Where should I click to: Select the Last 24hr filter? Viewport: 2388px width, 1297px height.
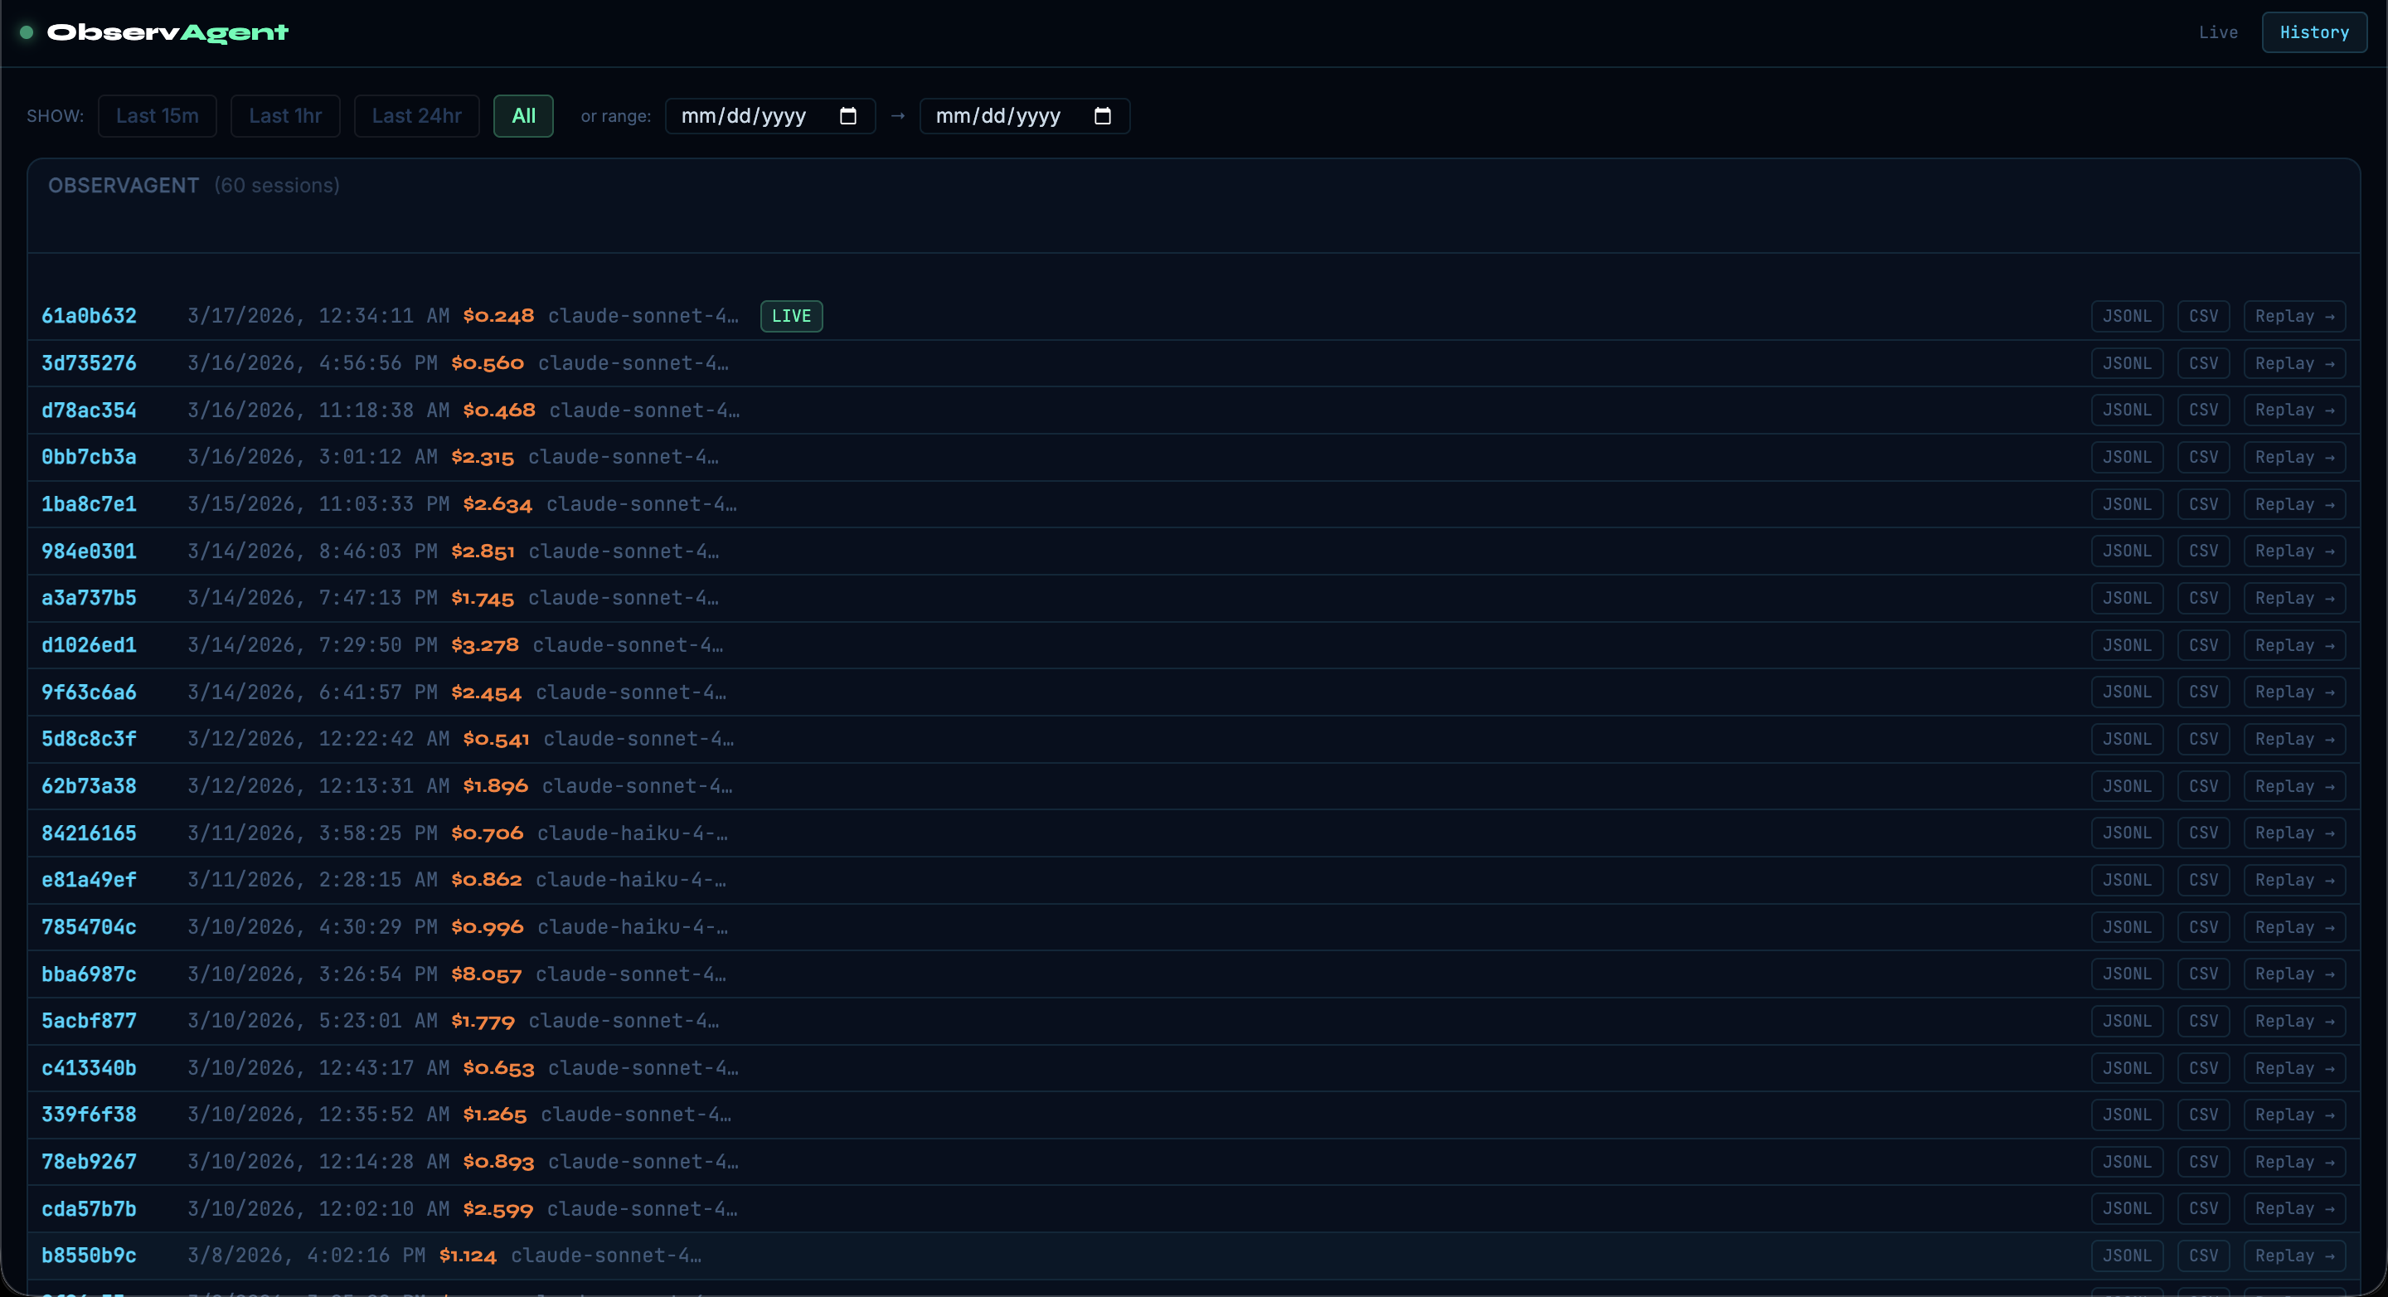pyautogui.click(x=416, y=116)
